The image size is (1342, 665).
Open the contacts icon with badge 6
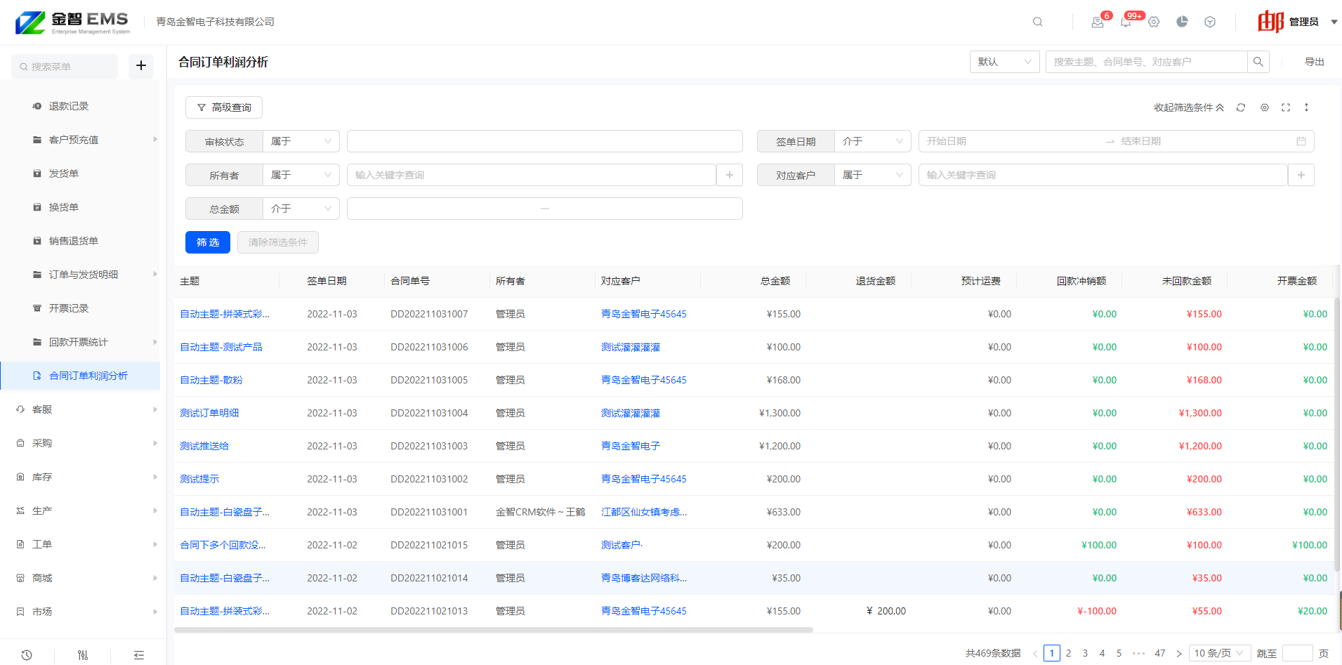(1098, 22)
